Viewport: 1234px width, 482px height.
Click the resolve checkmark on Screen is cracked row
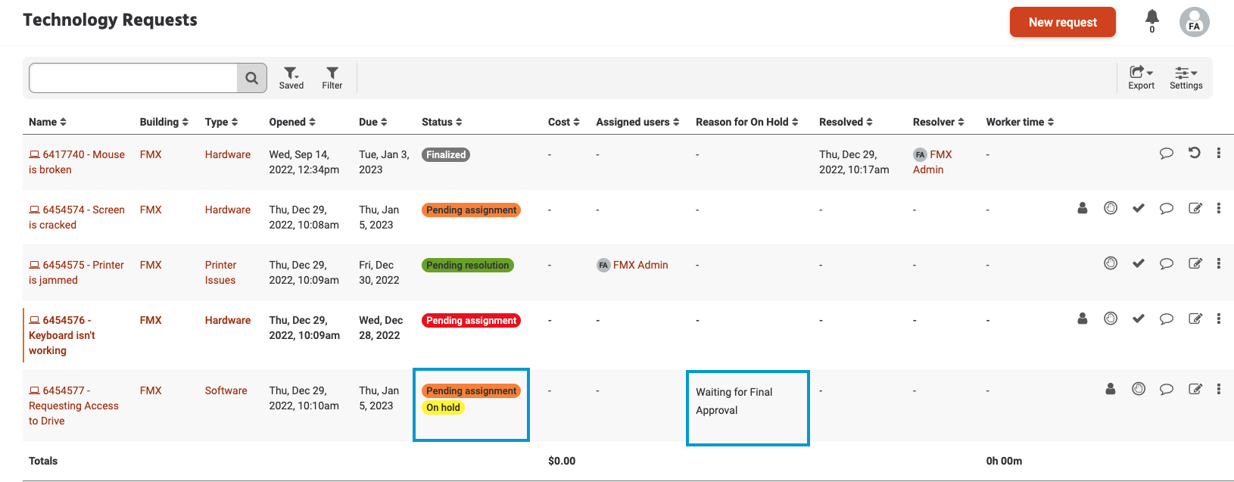click(x=1139, y=208)
